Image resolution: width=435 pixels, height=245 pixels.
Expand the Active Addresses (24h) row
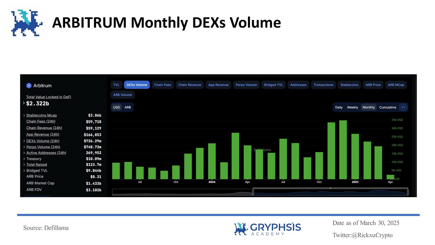pyautogui.click(x=24, y=153)
